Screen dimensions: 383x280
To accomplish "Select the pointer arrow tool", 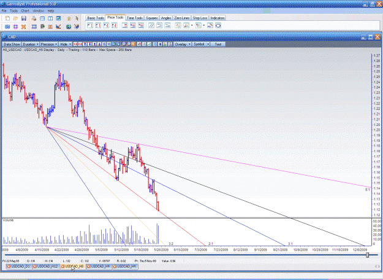I will 77,18.
